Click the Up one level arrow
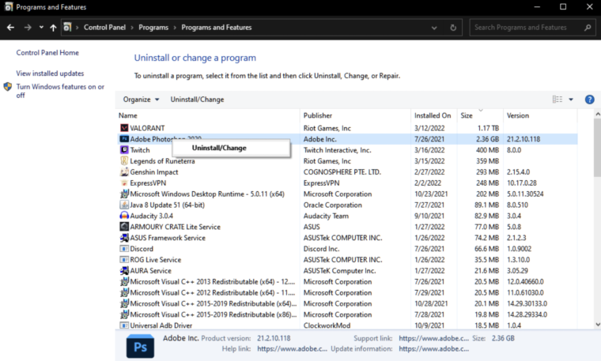The height and width of the screenshot is (361, 601). pos(53,28)
